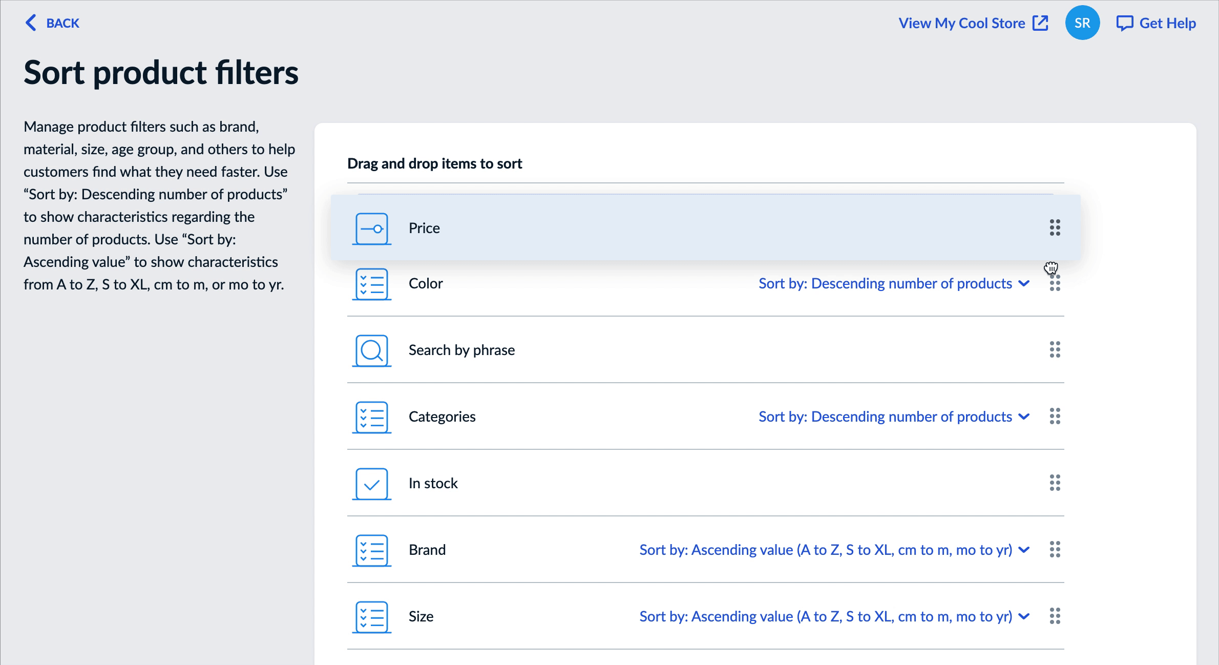
Task: Toggle the In stock filter checkbox
Action: tap(372, 483)
